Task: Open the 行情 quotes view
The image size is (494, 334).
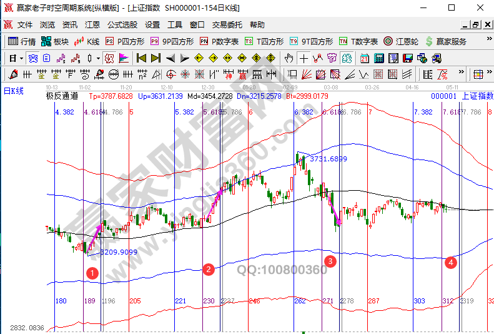Action: pyautogui.click(x=22, y=41)
